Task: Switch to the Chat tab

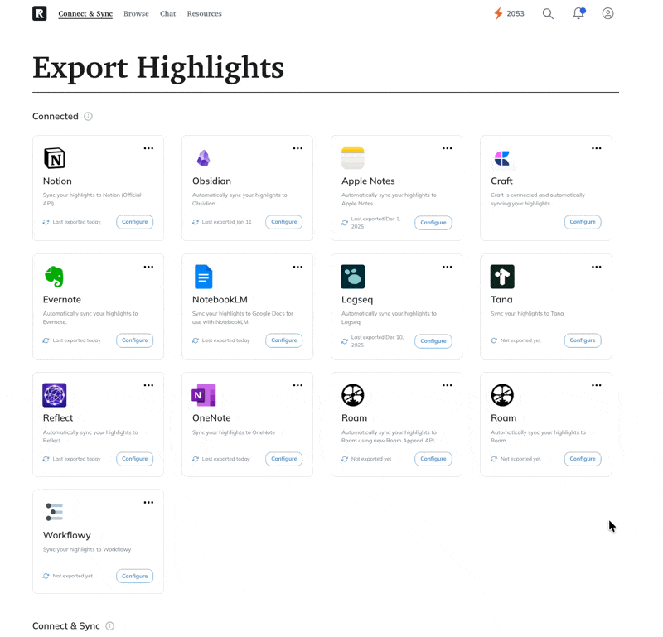Action: point(167,14)
